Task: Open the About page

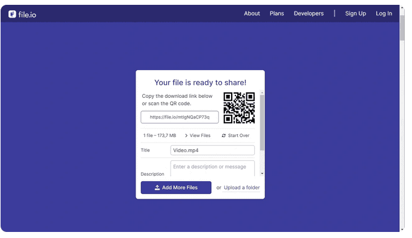Action: coord(252,13)
